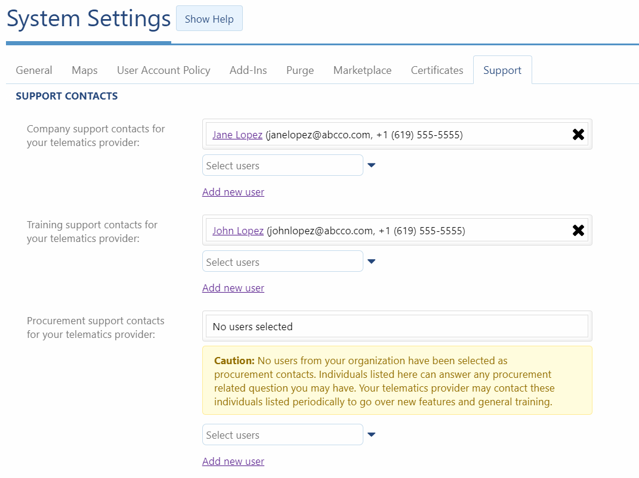The width and height of the screenshot is (639, 478).
Task: Open the Jane Lopez user link
Action: 237,135
